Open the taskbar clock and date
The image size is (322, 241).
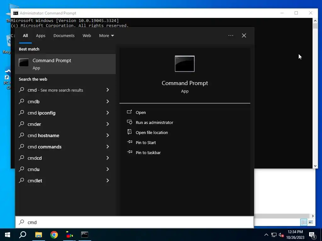(295, 235)
